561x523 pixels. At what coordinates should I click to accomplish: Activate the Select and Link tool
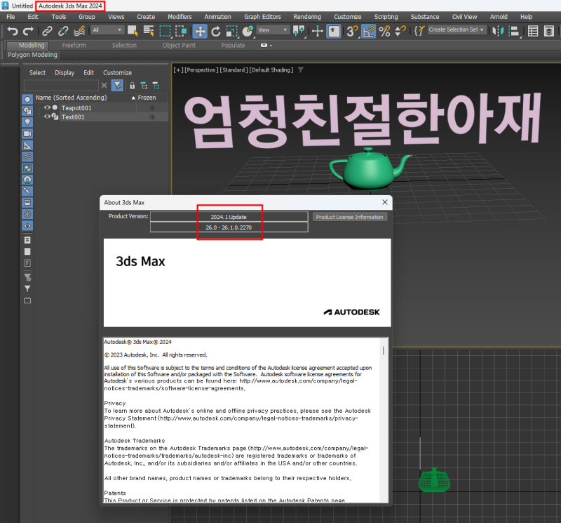pyautogui.click(x=46, y=32)
